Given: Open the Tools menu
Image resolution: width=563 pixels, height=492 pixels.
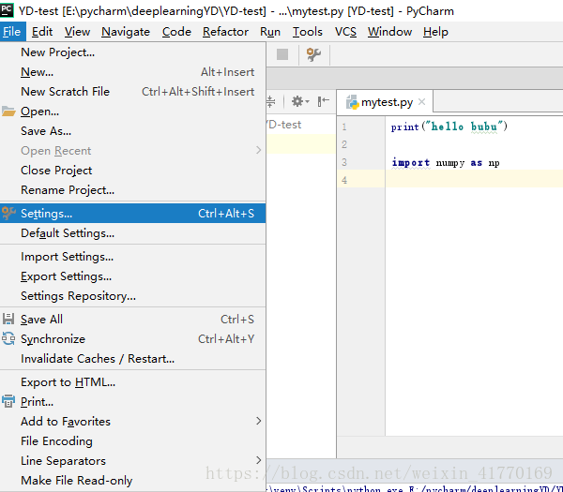Looking at the screenshot, I should pos(308,32).
